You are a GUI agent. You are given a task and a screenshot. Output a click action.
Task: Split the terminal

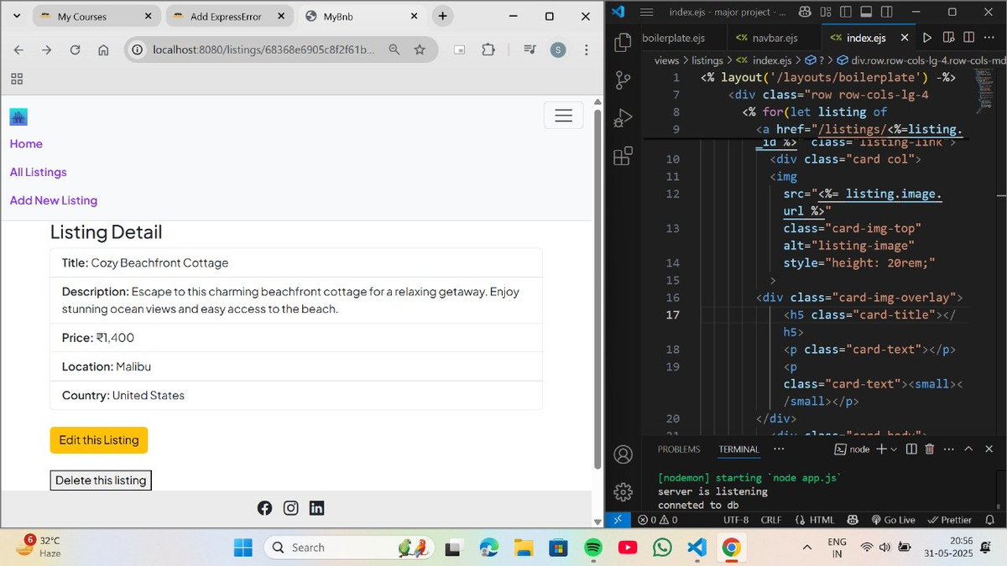pos(910,449)
